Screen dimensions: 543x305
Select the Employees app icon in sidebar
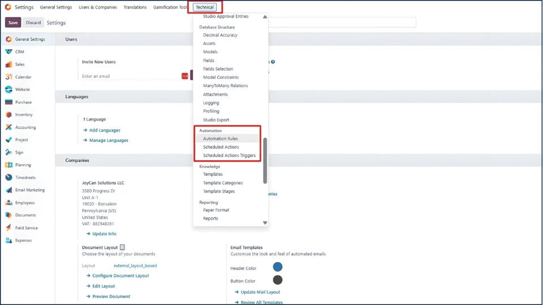8,203
